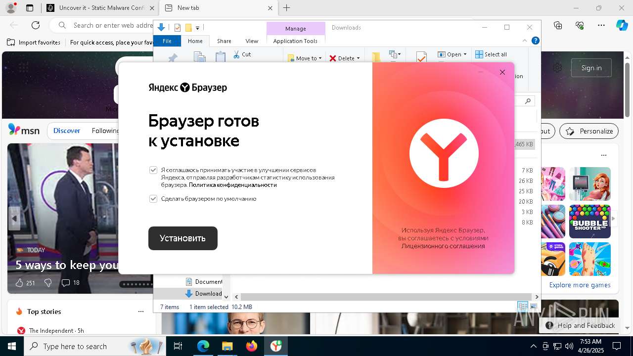Refresh the Edge page
Viewport: 633px width, 356px height.
pos(36,25)
